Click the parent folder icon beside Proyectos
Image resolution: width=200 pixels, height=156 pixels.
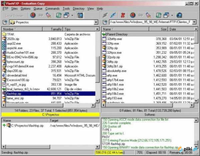(5, 22)
